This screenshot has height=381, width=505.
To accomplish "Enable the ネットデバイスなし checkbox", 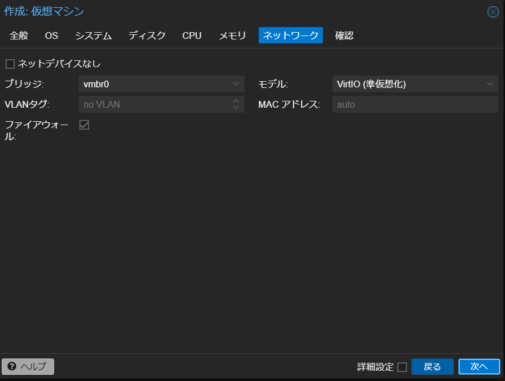I will coord(10,64).
